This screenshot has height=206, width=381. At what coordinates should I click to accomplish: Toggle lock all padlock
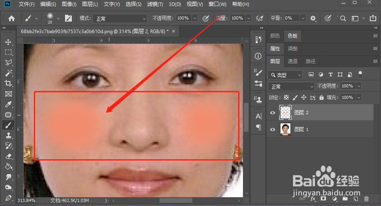pos(322,97)
